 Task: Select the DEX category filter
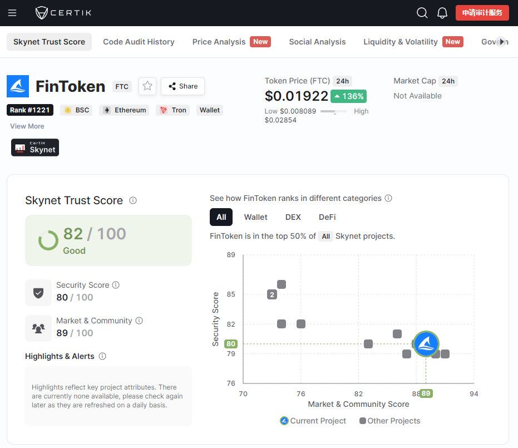click(x=293, y=217)
